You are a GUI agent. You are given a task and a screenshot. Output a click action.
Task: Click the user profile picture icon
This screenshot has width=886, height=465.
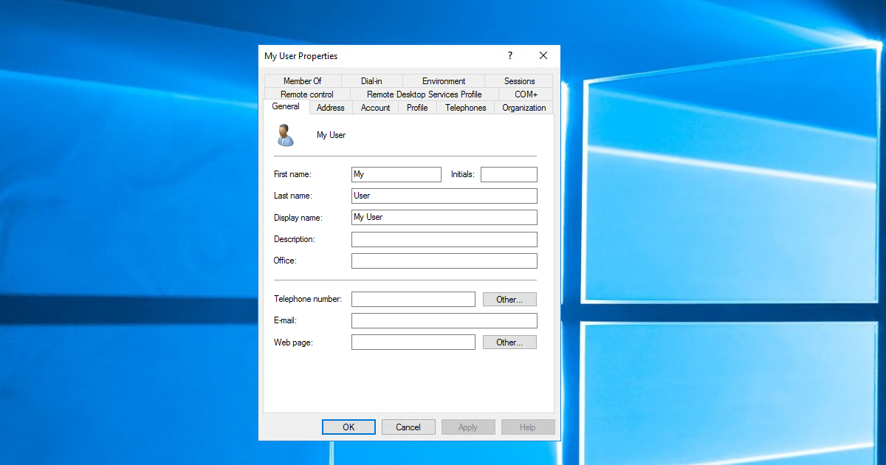click(x=285, y=135)
